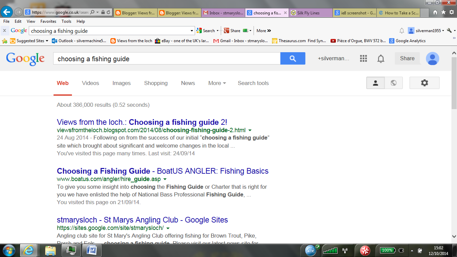Open the Help menu
The height and width of the screenshot is (257, 457).
coord(81,21)
